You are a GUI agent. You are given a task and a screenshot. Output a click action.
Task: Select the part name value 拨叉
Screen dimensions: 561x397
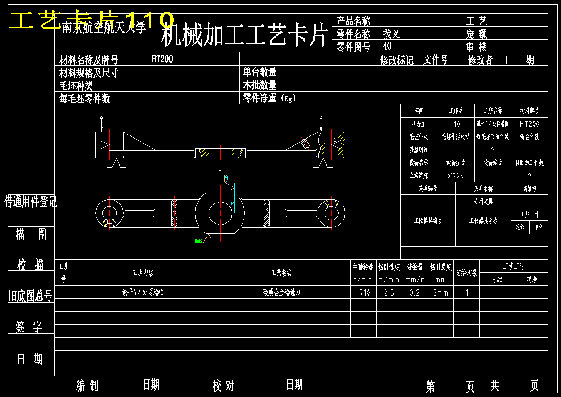tap(392, 34)
